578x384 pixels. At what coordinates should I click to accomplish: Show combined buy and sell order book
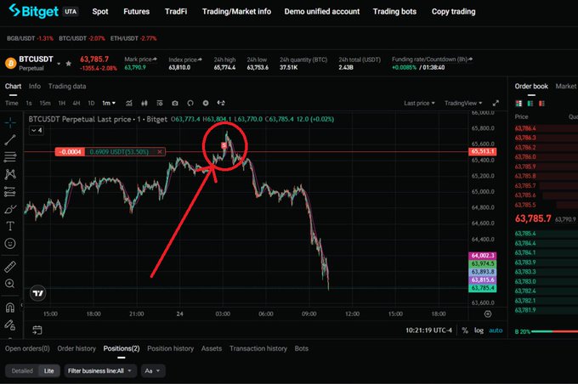pos(518,104)
